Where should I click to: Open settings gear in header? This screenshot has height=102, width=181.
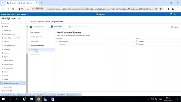(175, 14)
